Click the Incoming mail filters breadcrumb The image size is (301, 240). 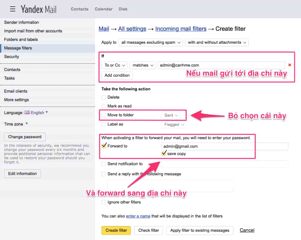coord(181,29)
